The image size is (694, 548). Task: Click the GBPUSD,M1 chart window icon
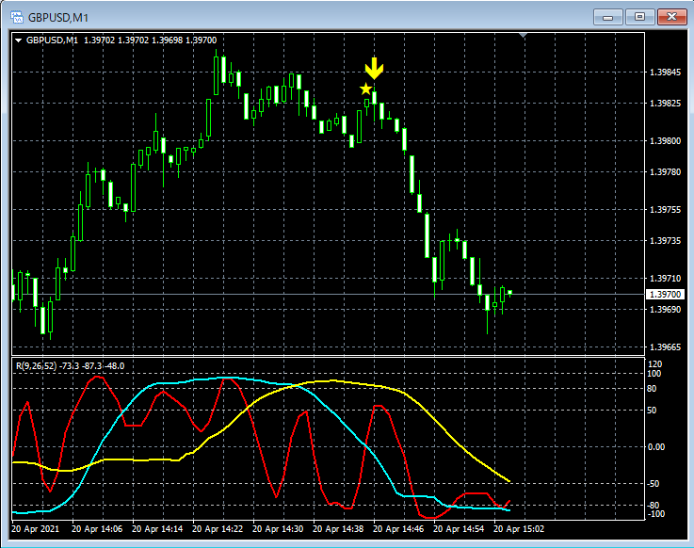16,17
